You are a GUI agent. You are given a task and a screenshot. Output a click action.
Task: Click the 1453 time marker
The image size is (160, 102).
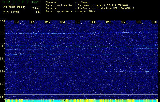tap(47, 22)
